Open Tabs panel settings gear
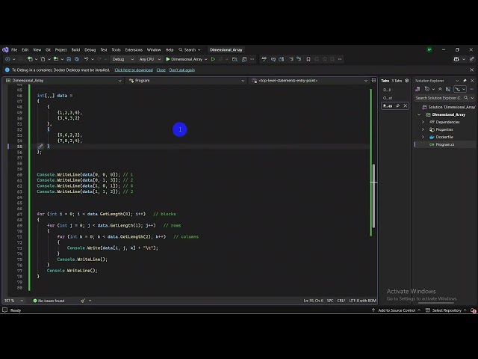 (x=406, y=81)
